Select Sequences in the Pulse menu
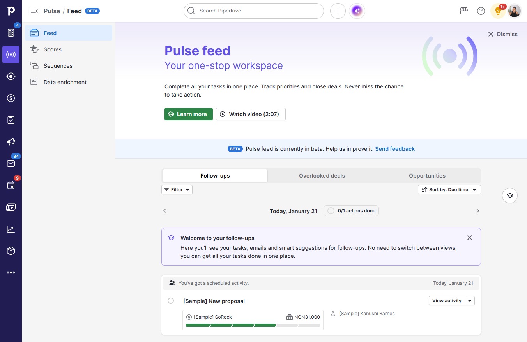Image resolution: width=527 pixels, height=342 pixels. [69, 66]
